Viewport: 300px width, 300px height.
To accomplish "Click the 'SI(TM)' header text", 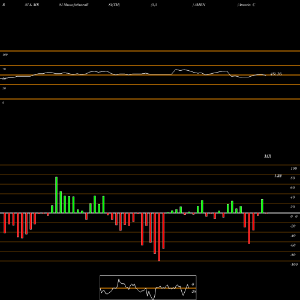I will click(x=114, y=5).
